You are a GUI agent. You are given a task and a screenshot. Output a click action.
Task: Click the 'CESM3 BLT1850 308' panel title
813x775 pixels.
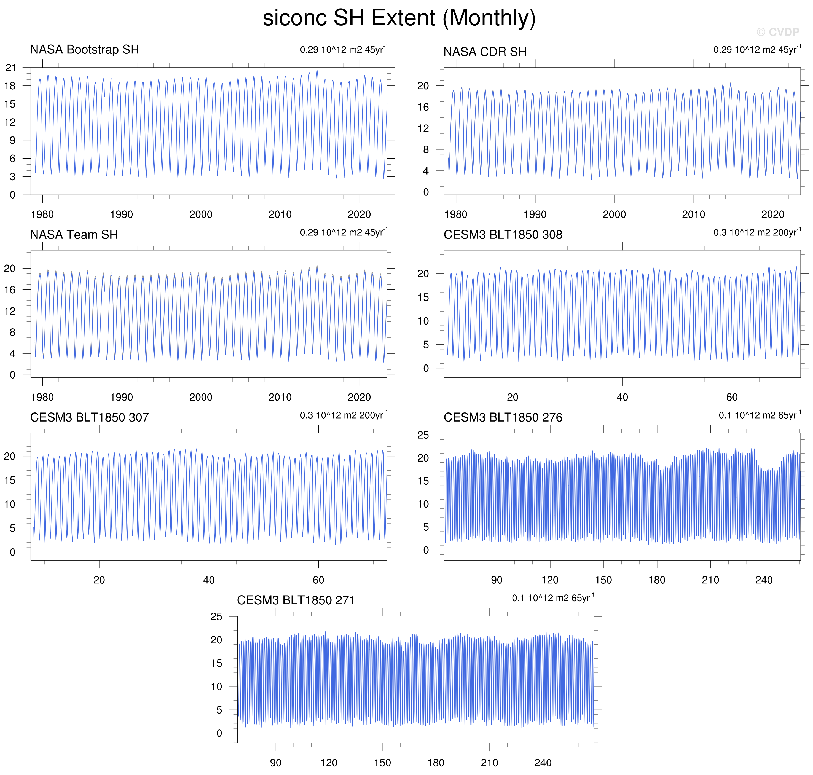tap(503, 235)
